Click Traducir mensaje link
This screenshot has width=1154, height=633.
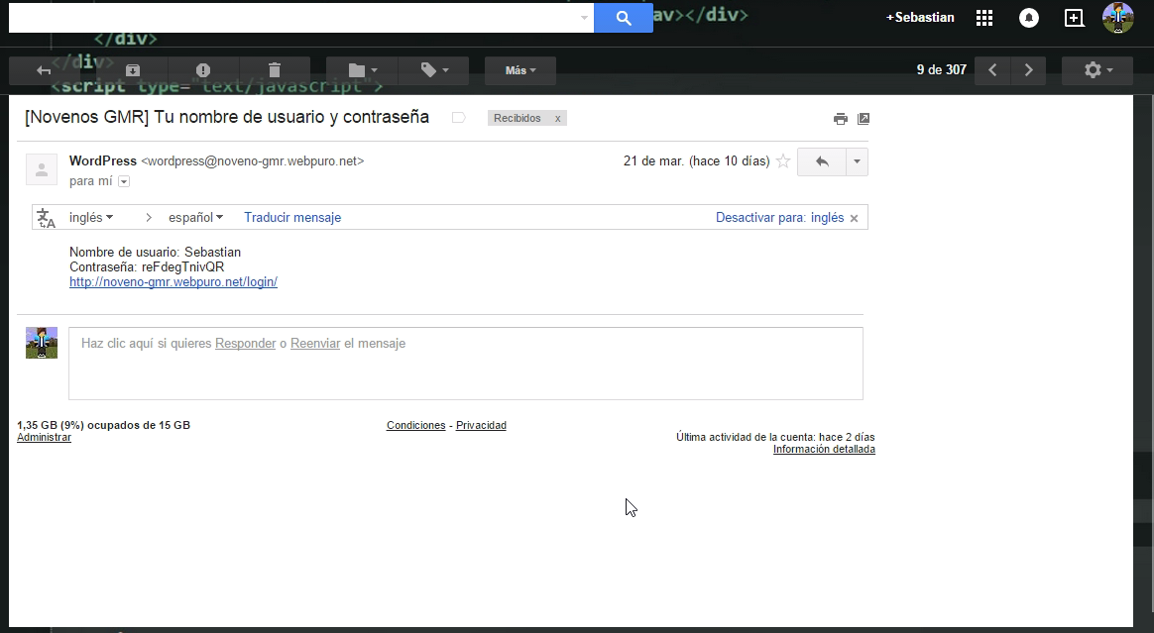[x=292, y=218]
